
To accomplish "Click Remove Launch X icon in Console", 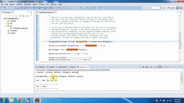I will tap(144, 67).
